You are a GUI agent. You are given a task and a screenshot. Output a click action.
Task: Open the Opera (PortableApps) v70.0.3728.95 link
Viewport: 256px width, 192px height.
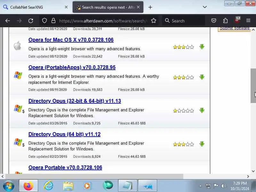point(72,67)
